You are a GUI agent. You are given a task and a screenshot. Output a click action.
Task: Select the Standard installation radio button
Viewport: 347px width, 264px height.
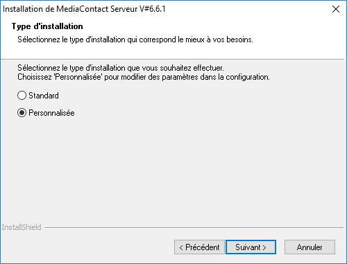point(22,96)
